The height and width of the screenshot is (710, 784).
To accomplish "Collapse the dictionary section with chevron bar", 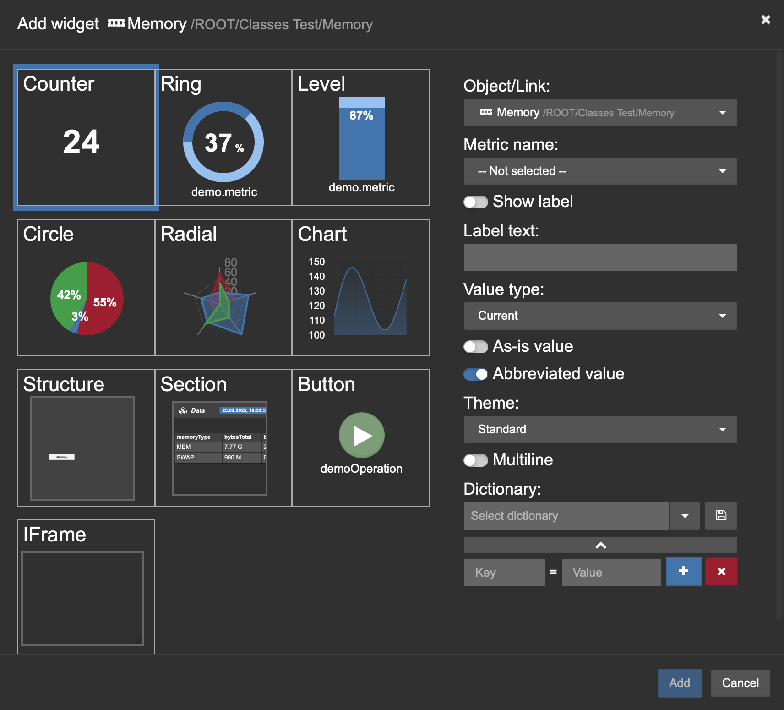I will pos(601,545).
